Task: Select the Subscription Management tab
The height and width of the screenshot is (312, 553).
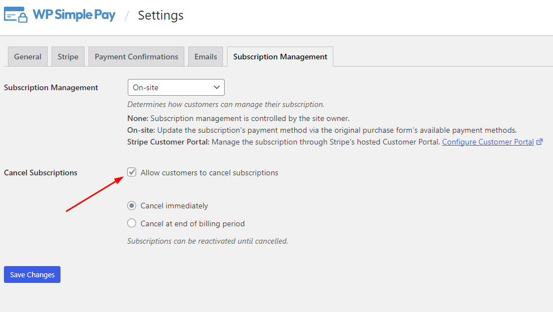Action: [x=280, y=57]
